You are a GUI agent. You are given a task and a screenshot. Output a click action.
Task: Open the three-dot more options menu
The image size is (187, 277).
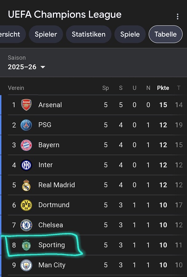pos(177,17)
